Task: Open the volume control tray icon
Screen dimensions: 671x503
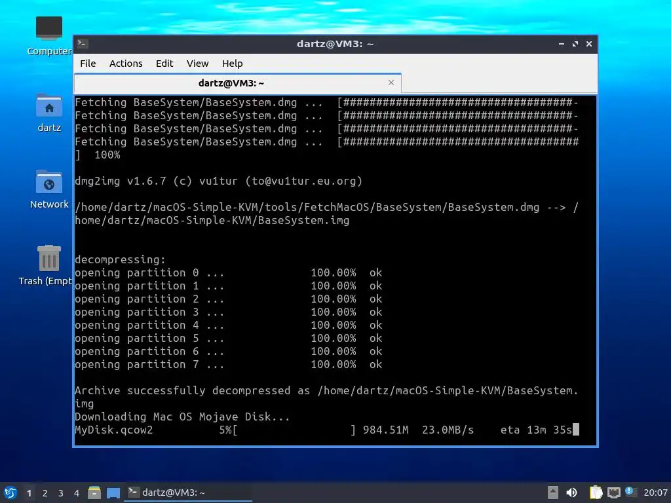Action: 571,493
